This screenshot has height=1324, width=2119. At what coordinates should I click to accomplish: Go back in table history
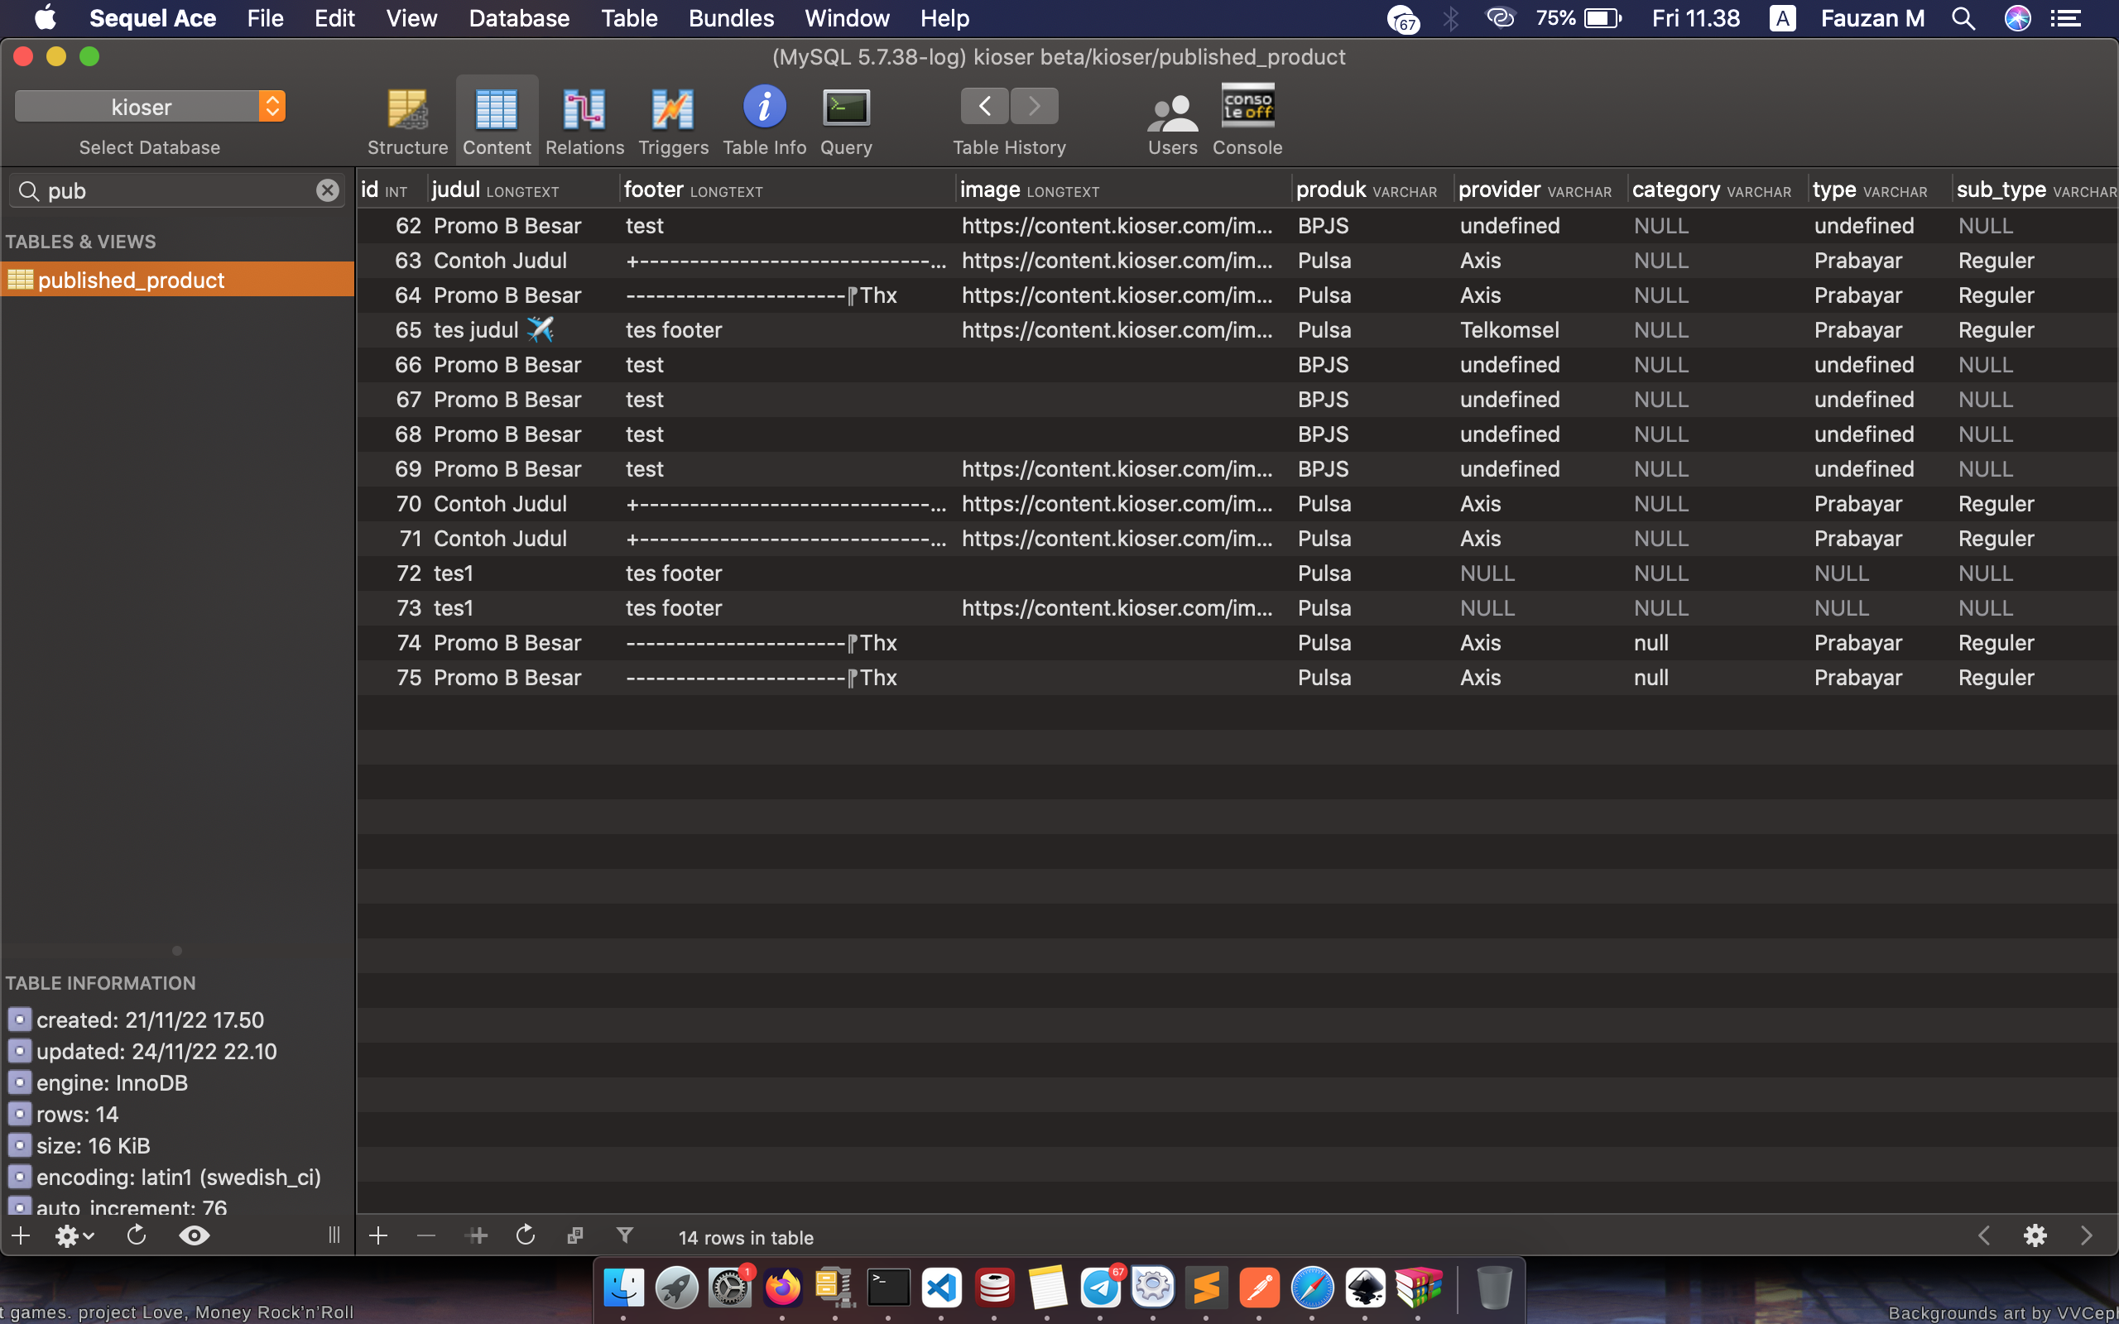pyautogui.click(x=984, y=107)
